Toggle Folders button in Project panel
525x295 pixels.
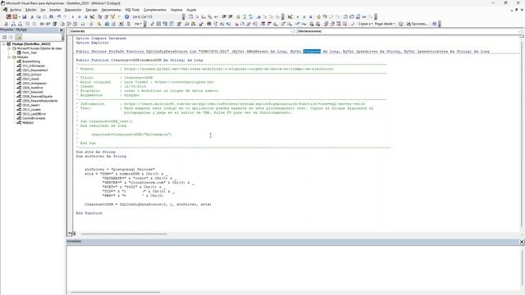click(x=18, y=37)
